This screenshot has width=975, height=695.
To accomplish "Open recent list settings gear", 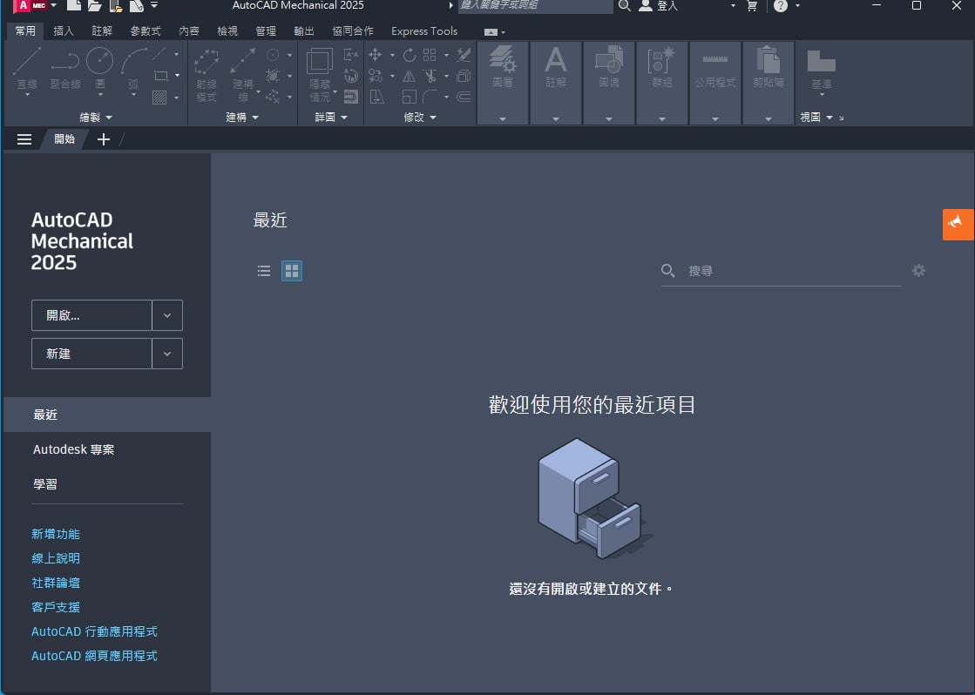I will click(918, 270).
